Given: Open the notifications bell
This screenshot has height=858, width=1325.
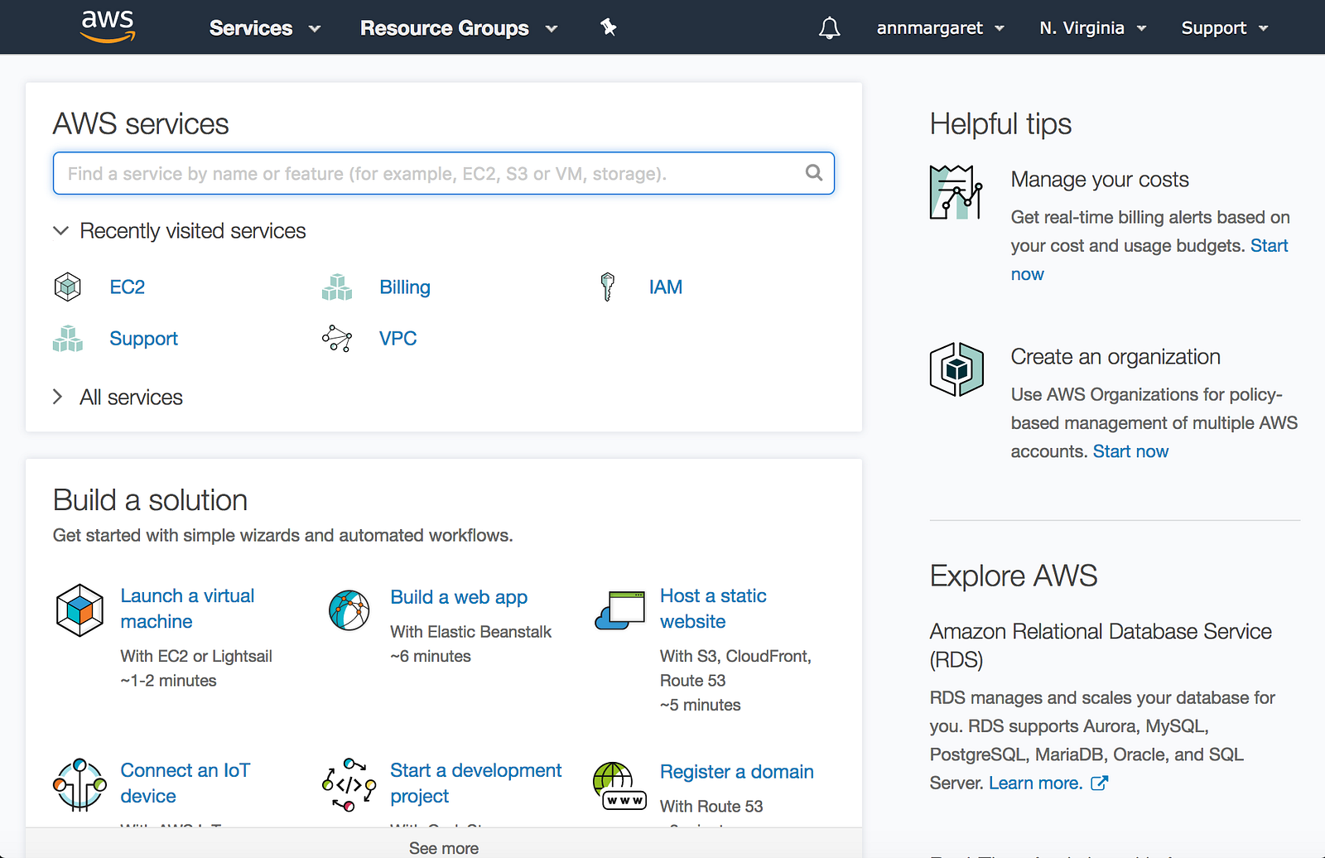Looking at the screenshot, I should point(829,28).
